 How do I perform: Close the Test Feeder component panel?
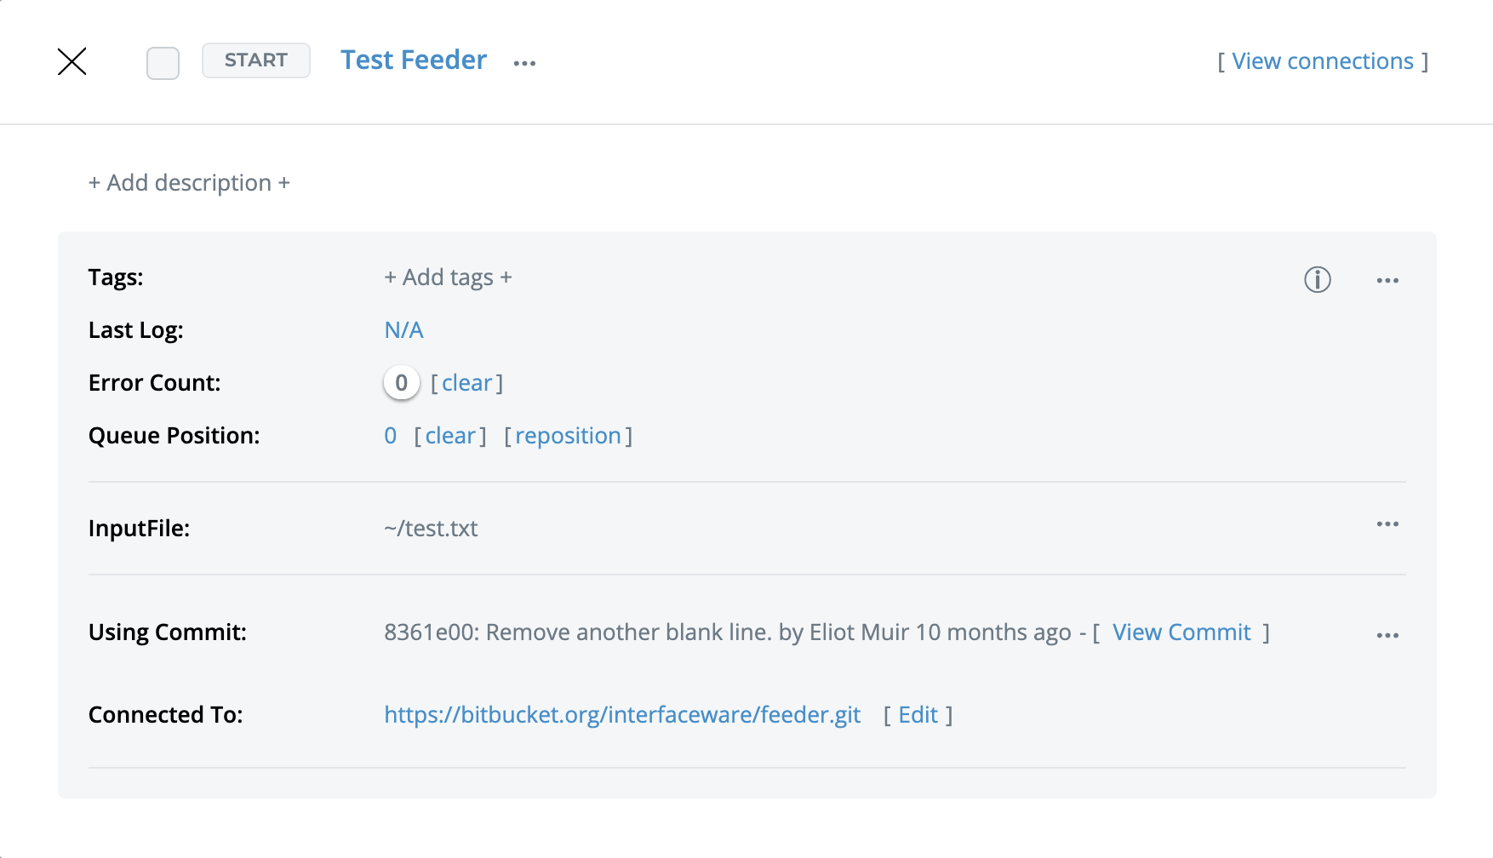pos(72,61)
